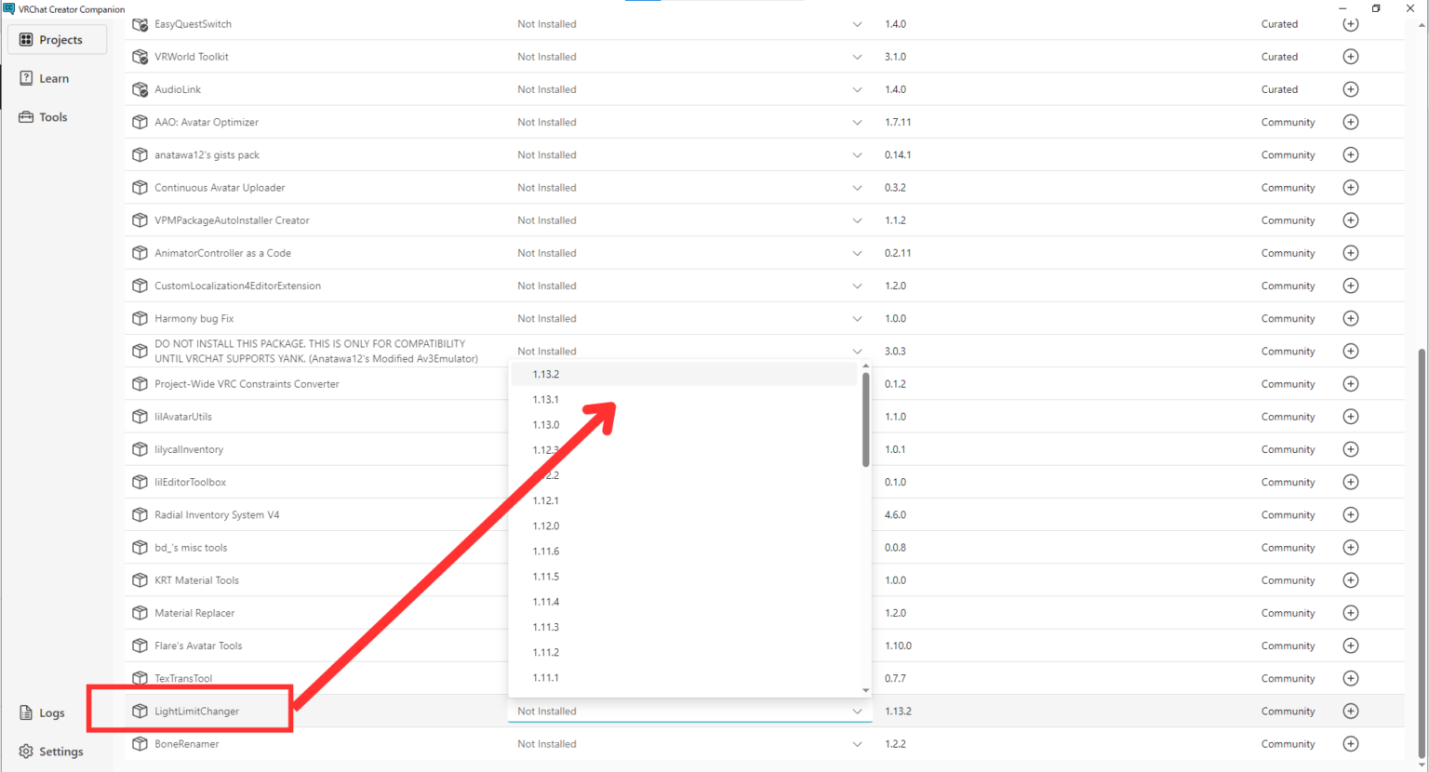The image size is (1429, 772).
Task: Click the plus icon for lilAvatarUtils
Action: (x=1351, y=417)
